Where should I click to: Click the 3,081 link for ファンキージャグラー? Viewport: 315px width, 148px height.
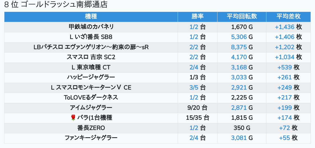click(x=239, y=138)
